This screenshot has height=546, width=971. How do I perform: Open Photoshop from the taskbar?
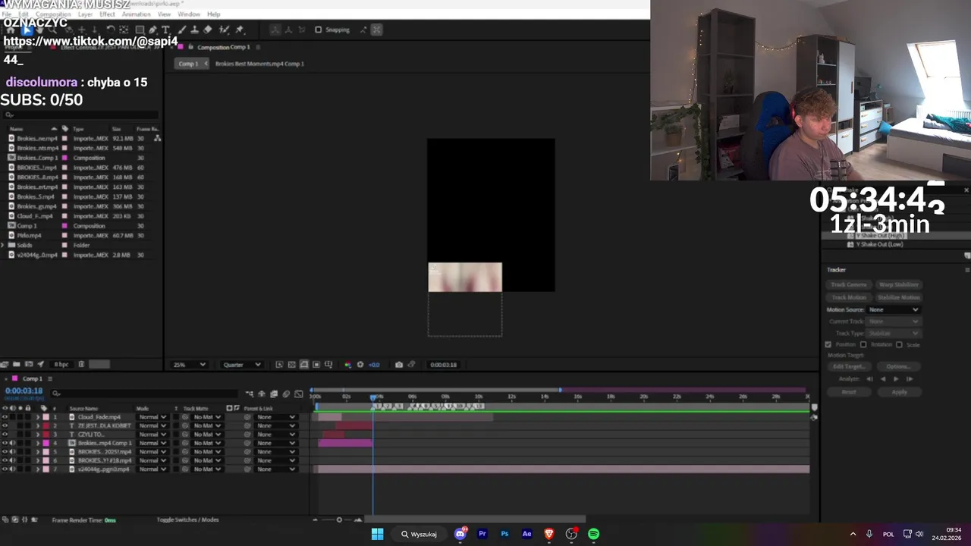pyautogui.click(x=504, y=534)
